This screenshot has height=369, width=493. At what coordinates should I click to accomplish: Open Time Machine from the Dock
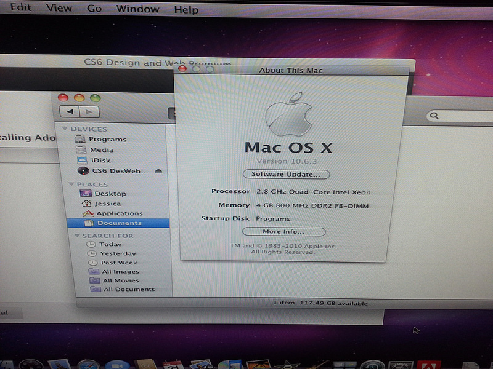click(372, 365)
